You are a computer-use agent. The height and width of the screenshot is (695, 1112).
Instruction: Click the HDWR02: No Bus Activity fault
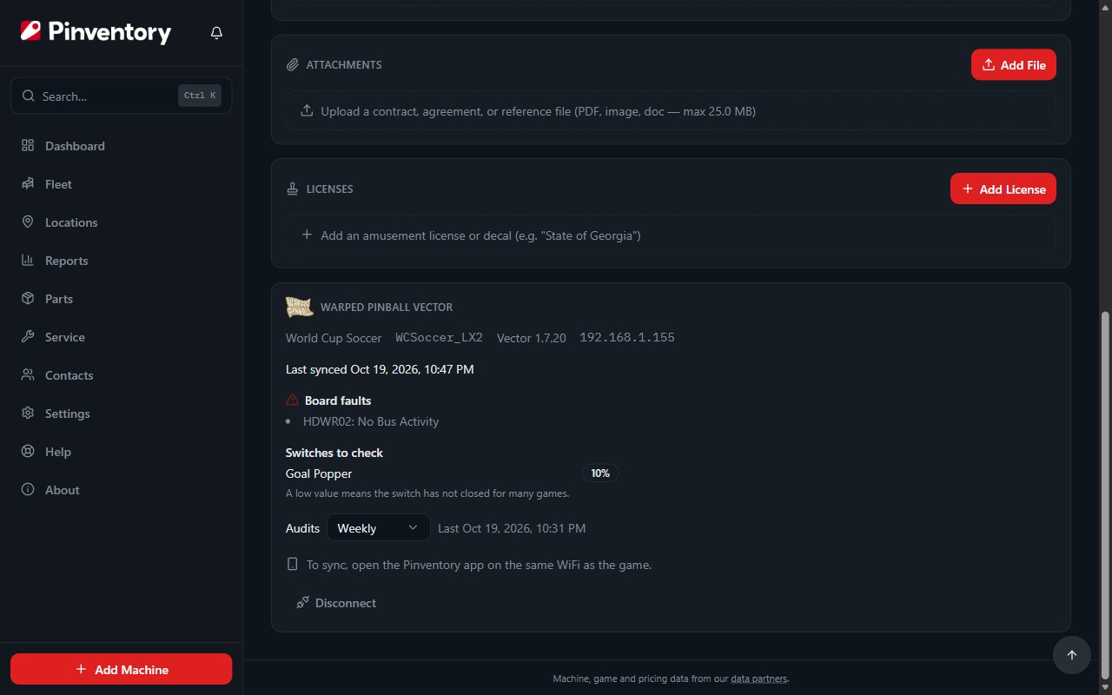[371, 421]
